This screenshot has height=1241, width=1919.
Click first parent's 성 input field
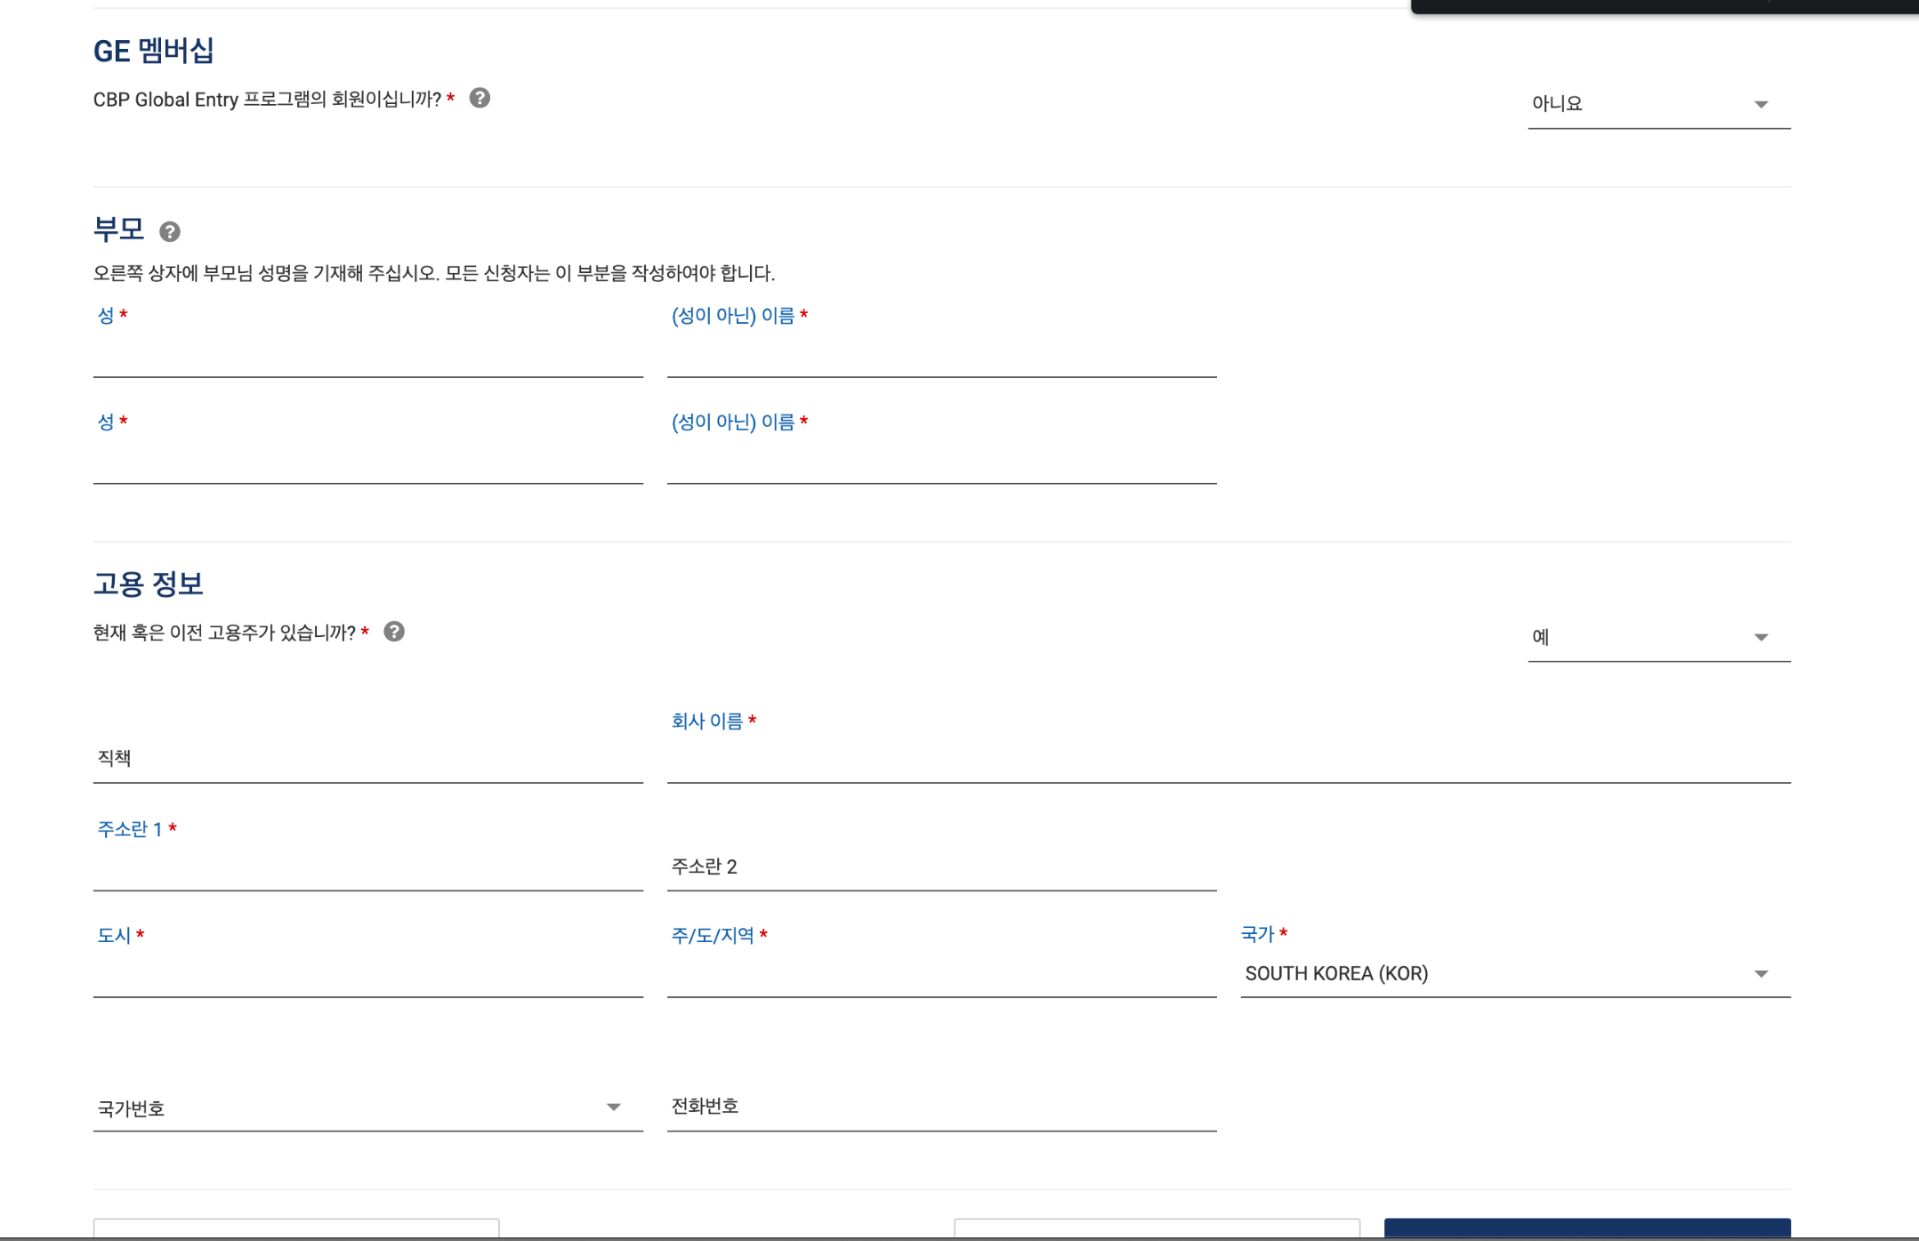click(367, 358)
